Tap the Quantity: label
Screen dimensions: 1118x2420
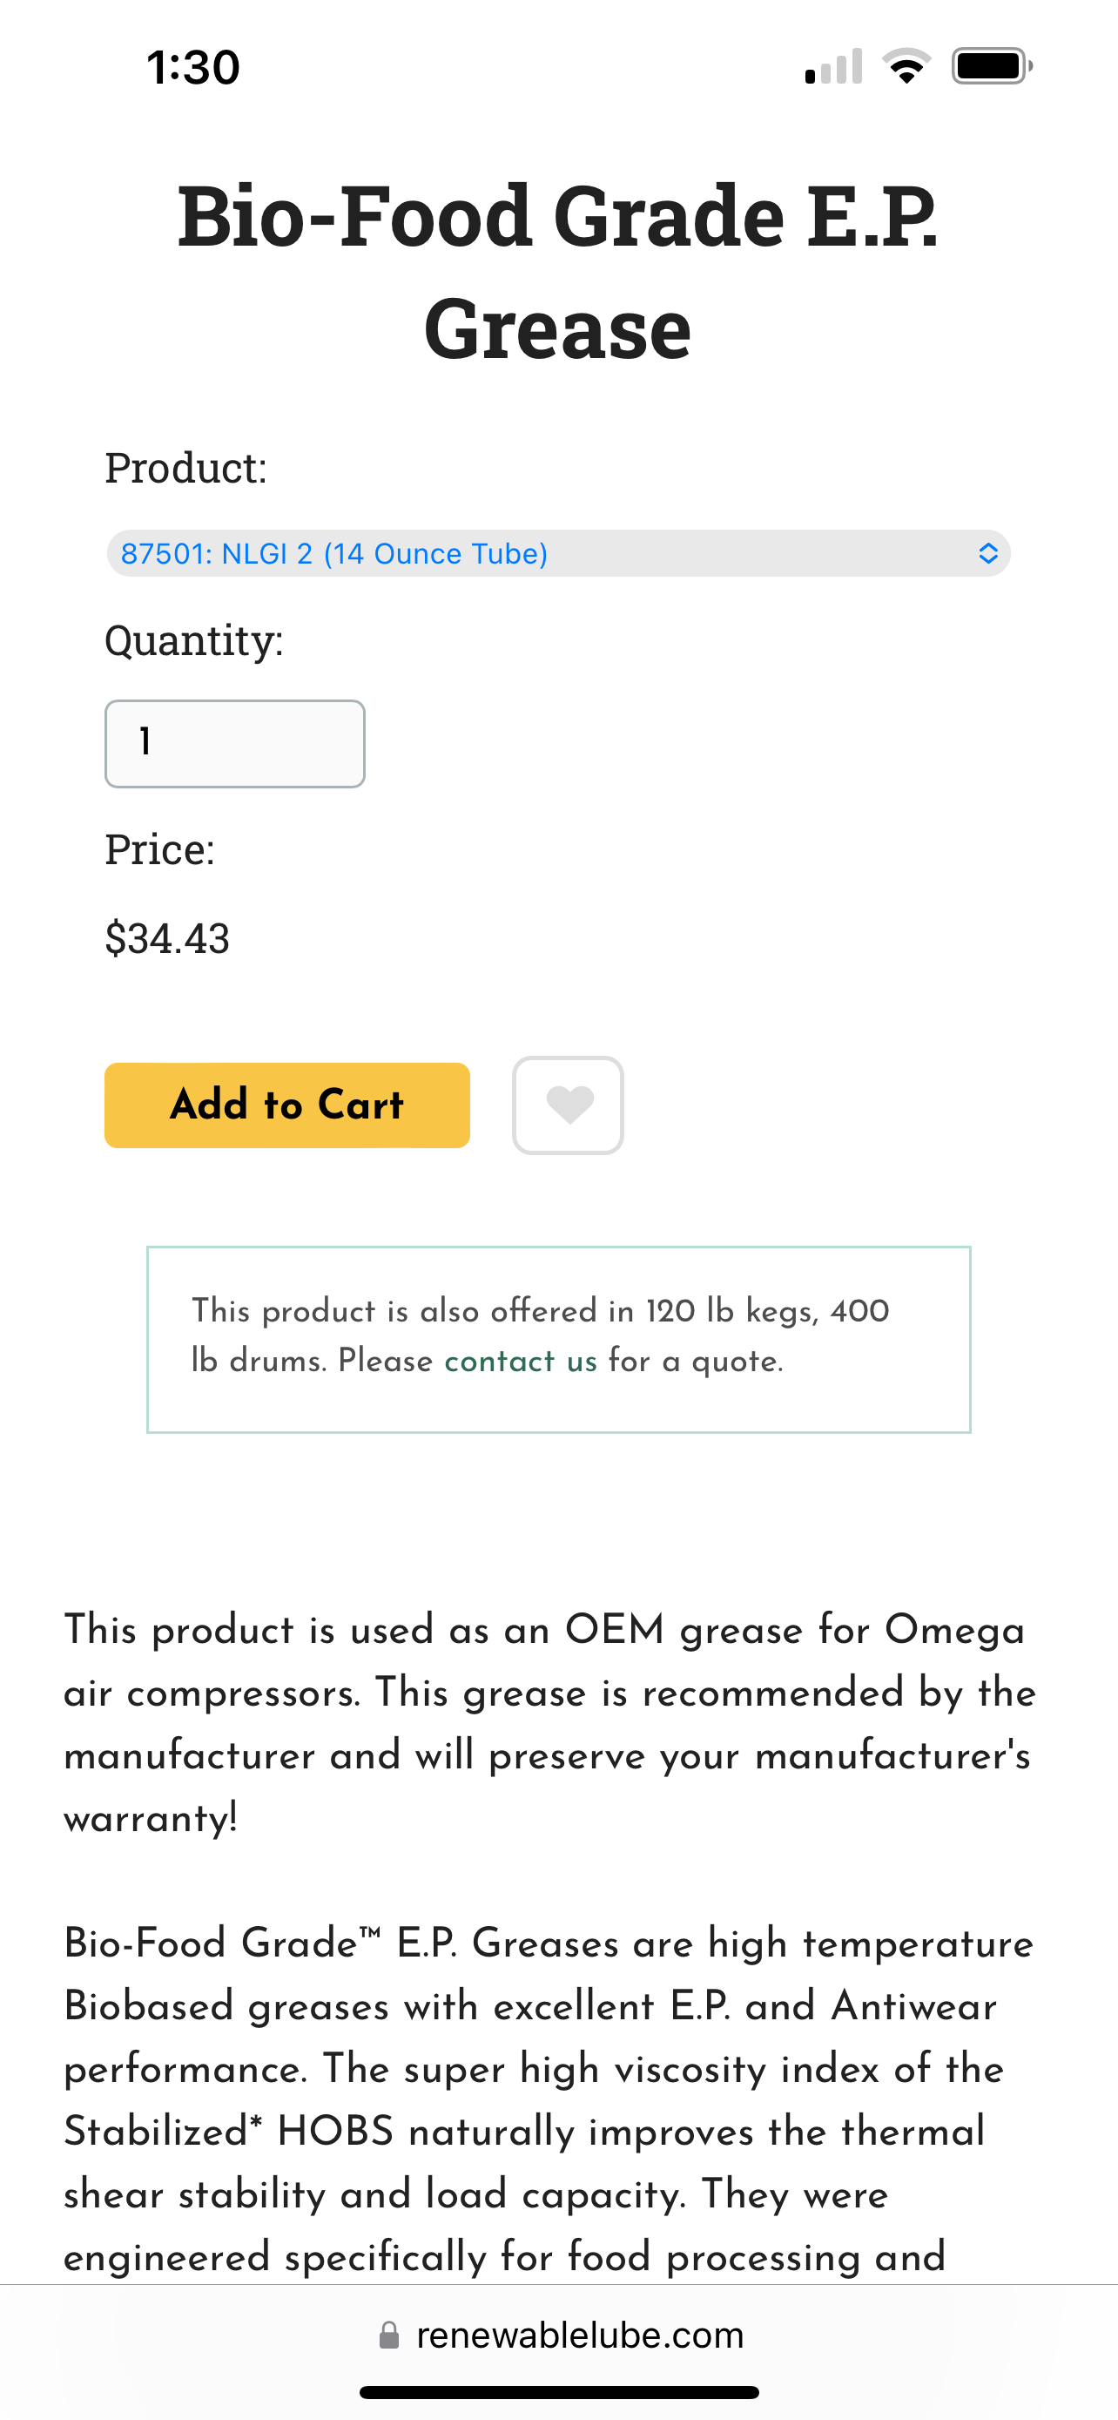pos(194,640)
